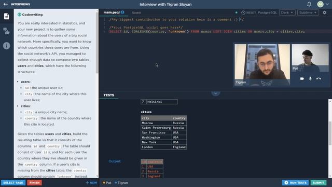The image size is (332, 187).
Task: Click the green SUBMIT button
Action: pyautogui.click(x=319, y=182)
